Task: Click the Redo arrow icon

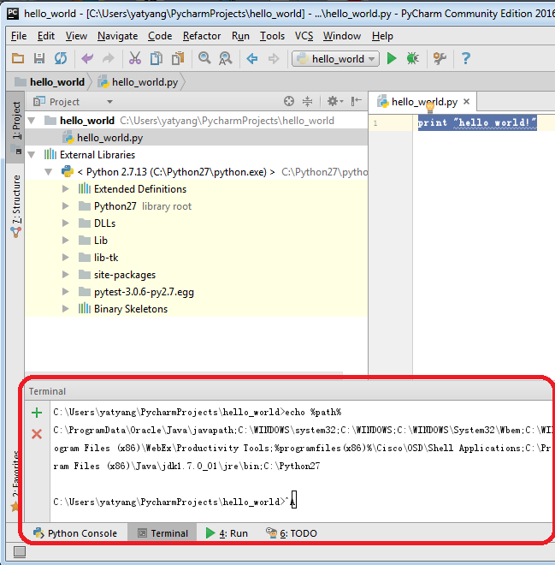Action: 108,58
